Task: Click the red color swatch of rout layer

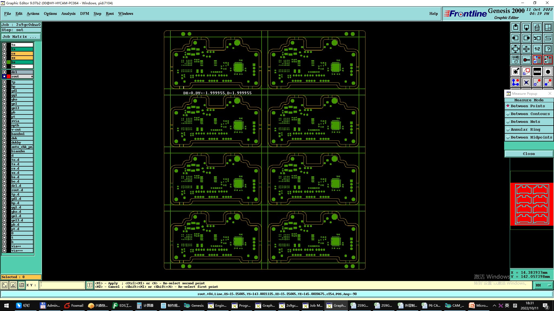Action: click(x=9, y=76)
